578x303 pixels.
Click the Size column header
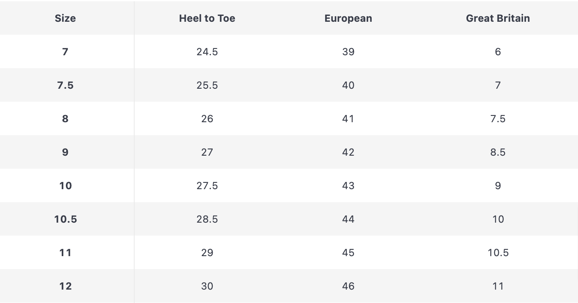click(x=65, y=18)
